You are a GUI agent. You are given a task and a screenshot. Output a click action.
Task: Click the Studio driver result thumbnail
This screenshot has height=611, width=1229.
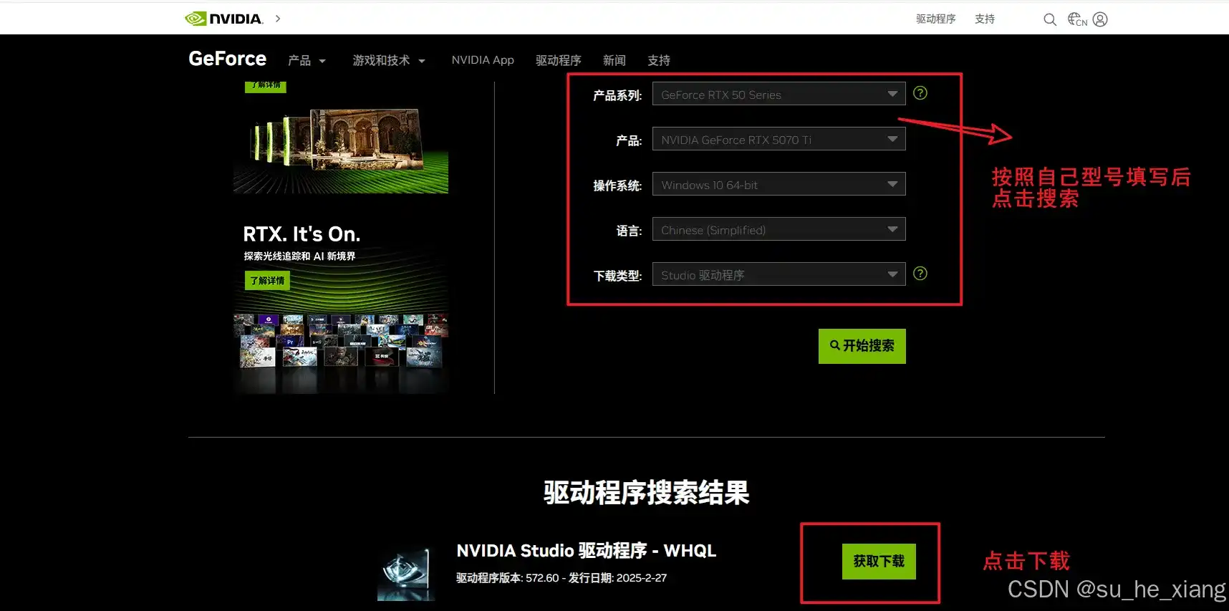click(x=406, y=574)
